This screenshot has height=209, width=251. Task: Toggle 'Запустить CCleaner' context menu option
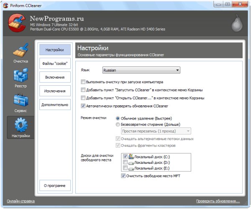point(83,90)
